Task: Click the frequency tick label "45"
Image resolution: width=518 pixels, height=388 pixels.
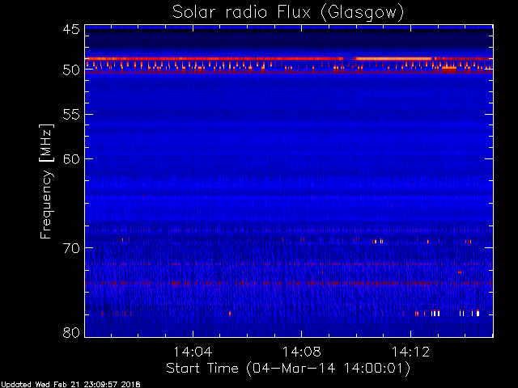Action: click(x=71, y=29)
